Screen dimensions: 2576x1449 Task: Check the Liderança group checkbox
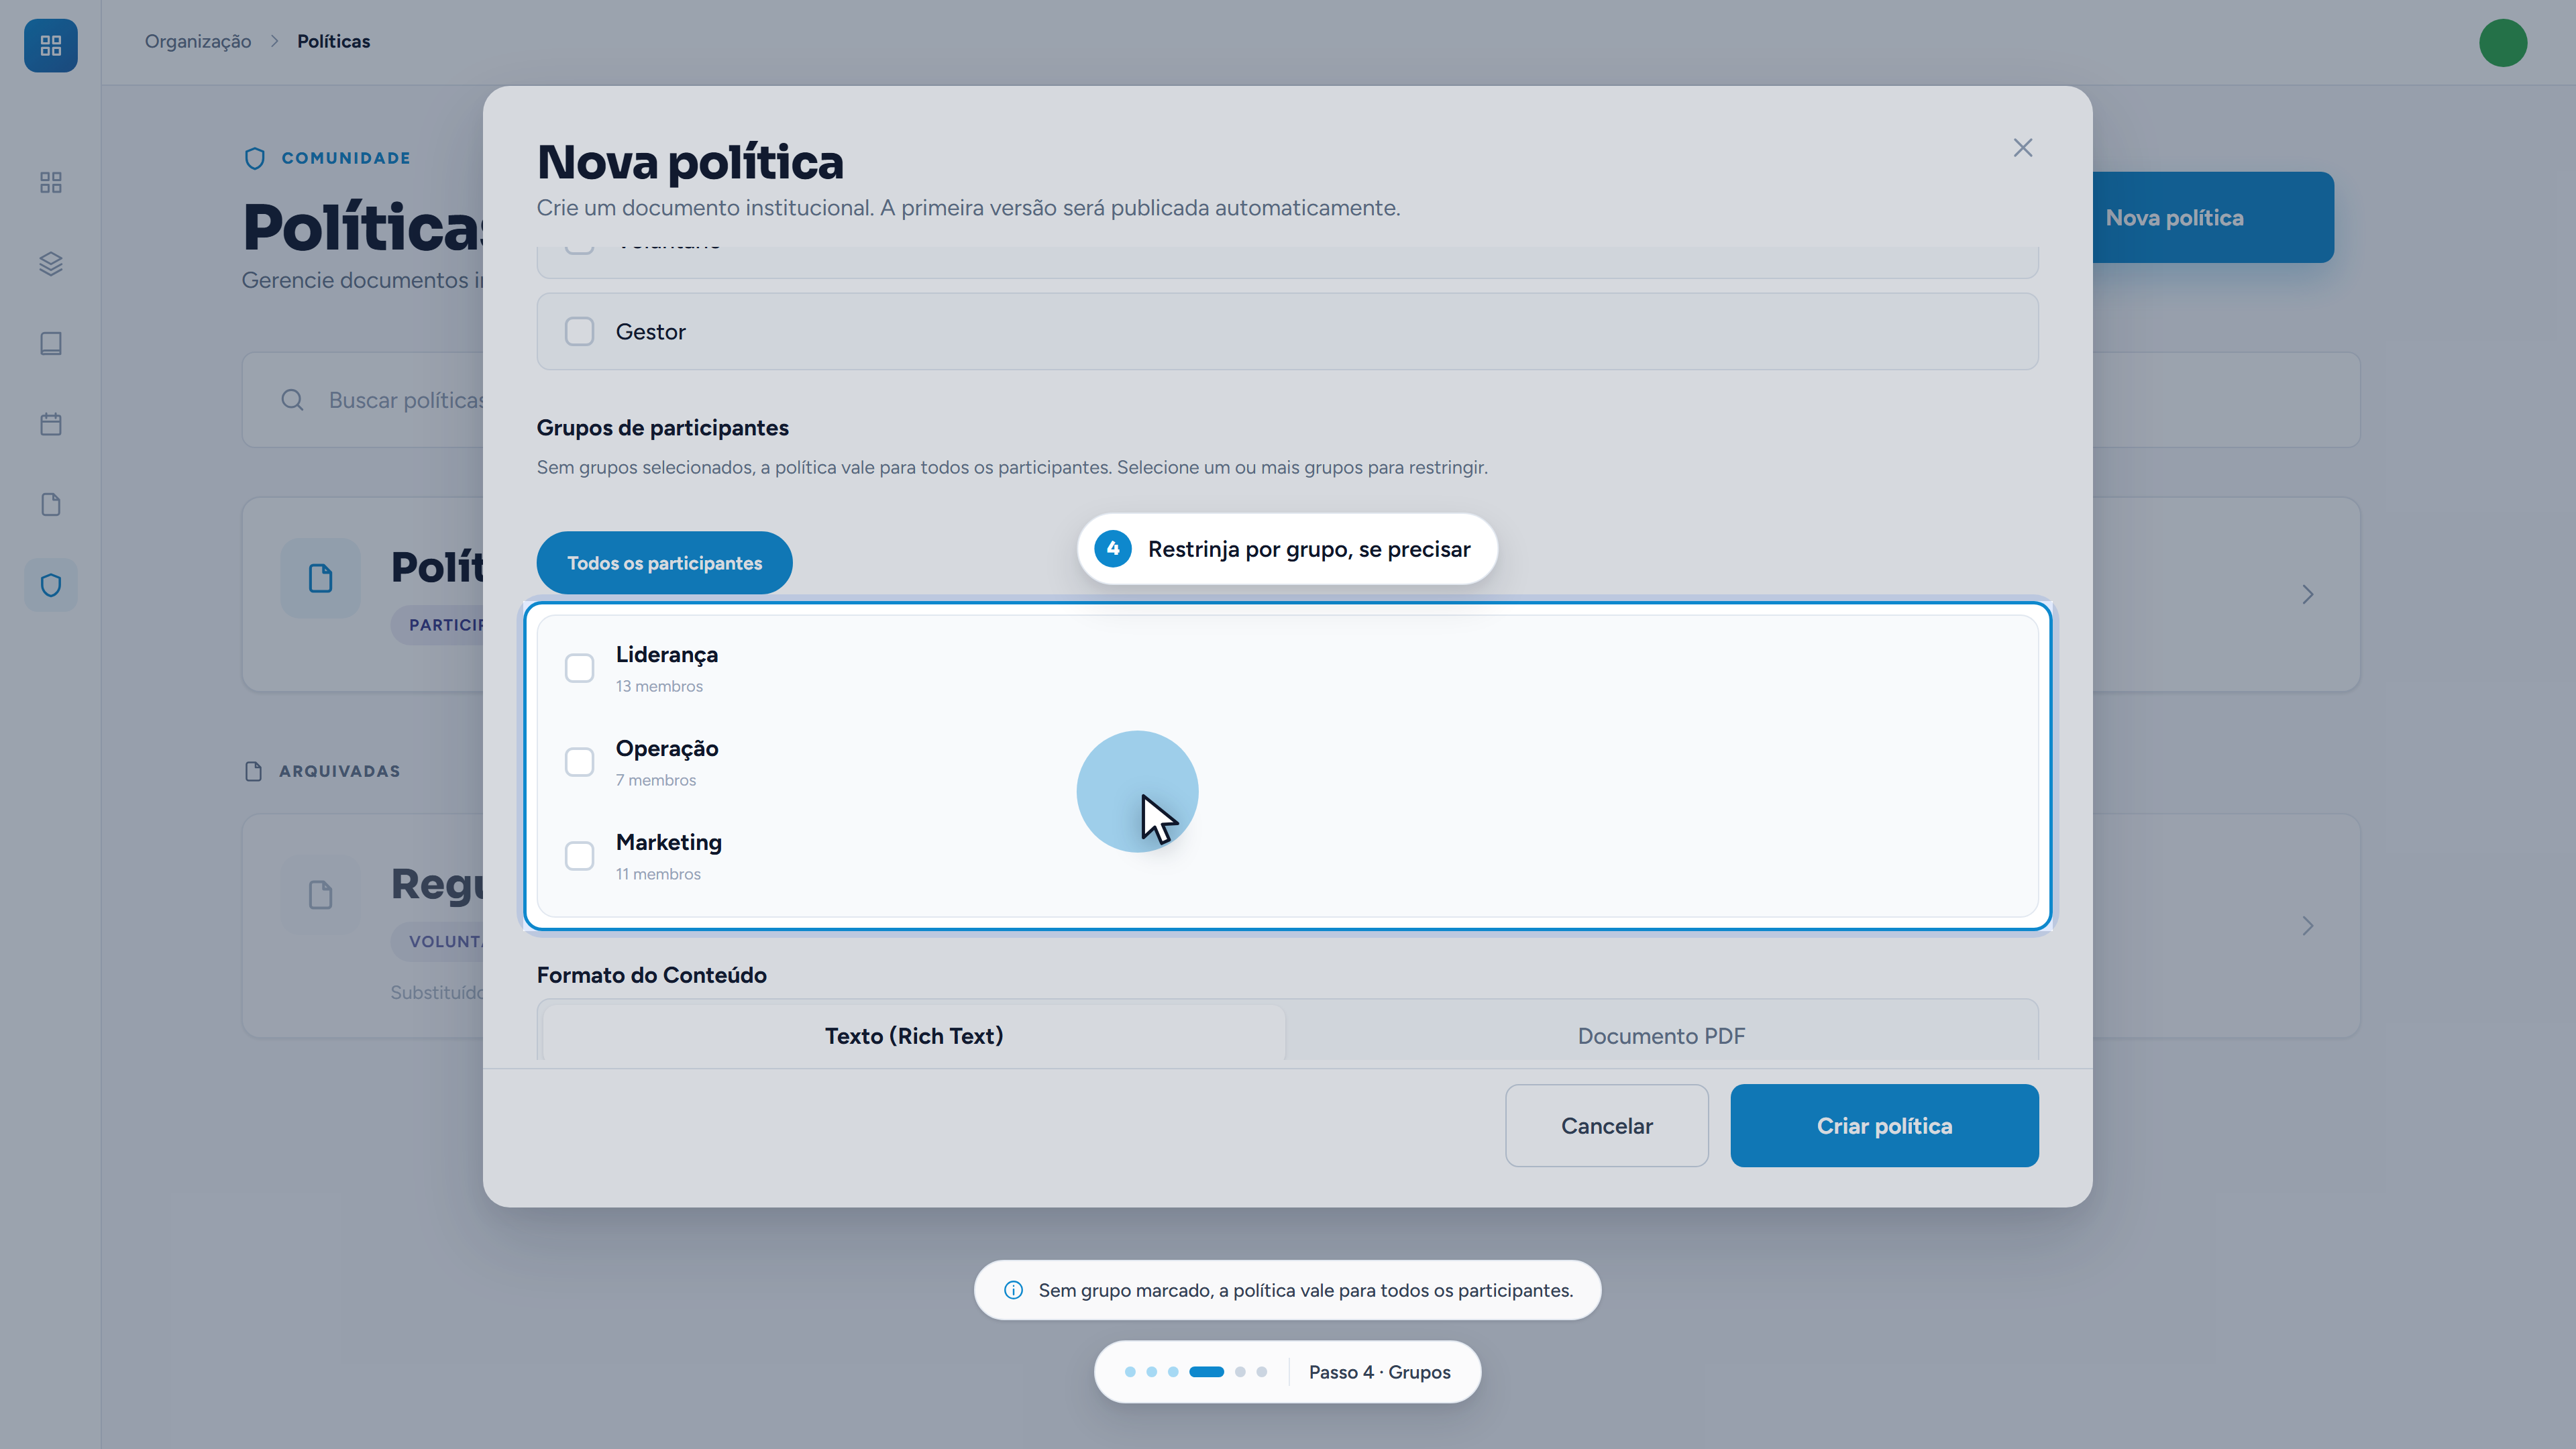click(x=579, y=668)
